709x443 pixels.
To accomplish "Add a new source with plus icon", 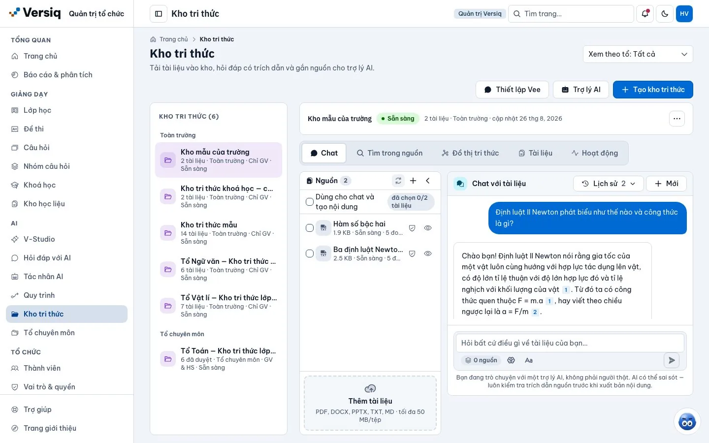I will (413, 181).
